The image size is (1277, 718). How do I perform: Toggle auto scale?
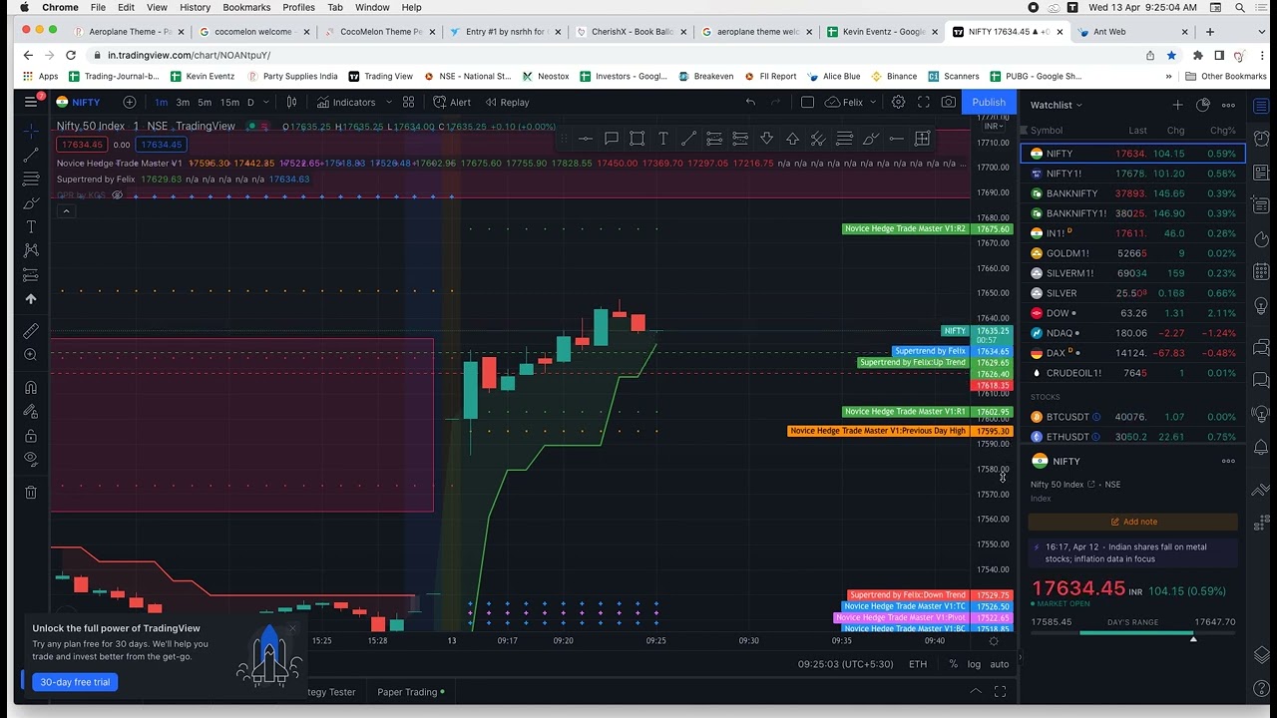(x=999, y=664)
